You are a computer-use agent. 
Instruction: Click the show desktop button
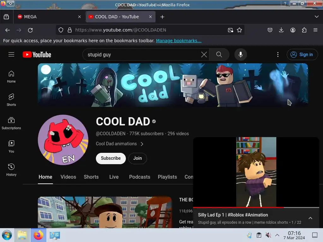tap(315, 235)
